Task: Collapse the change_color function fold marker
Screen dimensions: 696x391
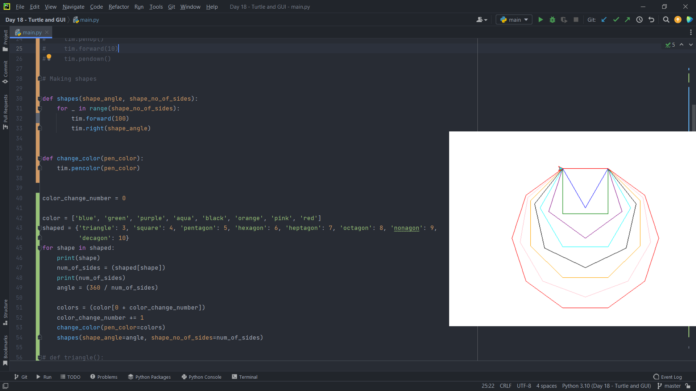Action: click(40, 159)
